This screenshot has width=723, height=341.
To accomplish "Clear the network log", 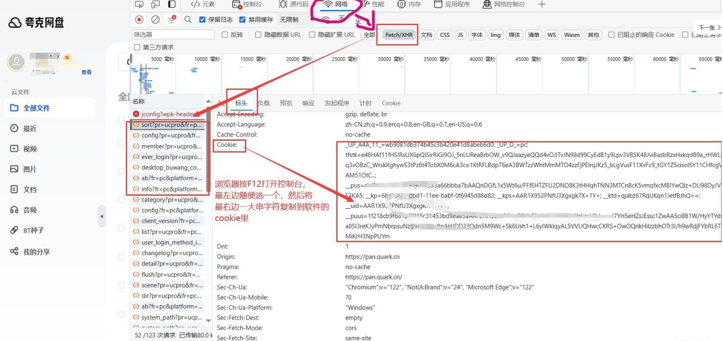I will 155,19.
